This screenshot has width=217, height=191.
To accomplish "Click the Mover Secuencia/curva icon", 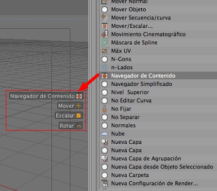I will [104, 18].
